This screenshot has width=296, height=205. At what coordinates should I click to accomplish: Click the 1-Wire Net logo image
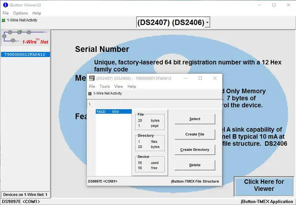click(26, 38)
